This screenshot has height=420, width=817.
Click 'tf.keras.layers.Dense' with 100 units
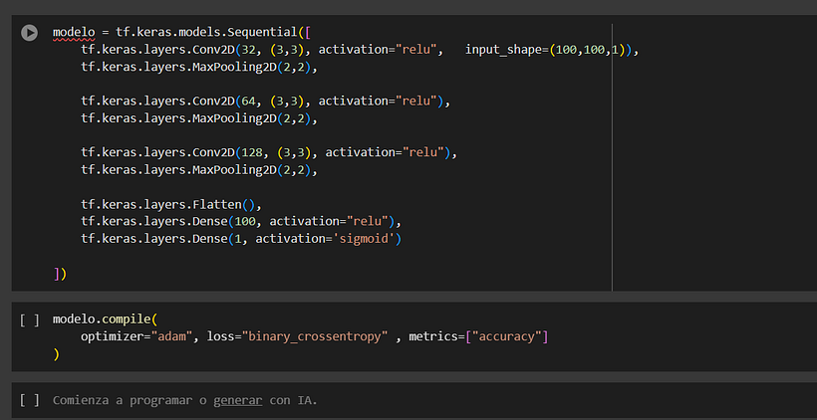154,221
